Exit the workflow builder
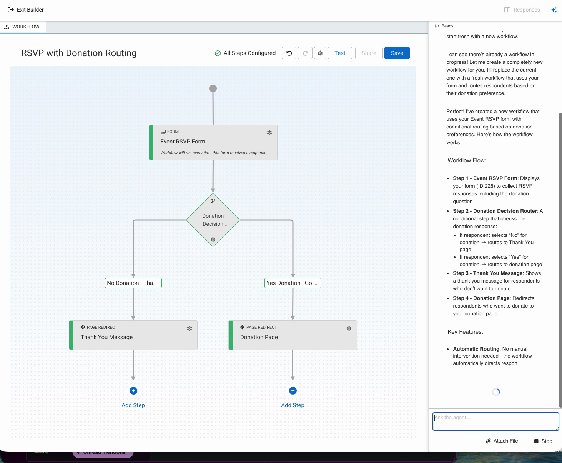The image size is (562, 463). [26, 10]
